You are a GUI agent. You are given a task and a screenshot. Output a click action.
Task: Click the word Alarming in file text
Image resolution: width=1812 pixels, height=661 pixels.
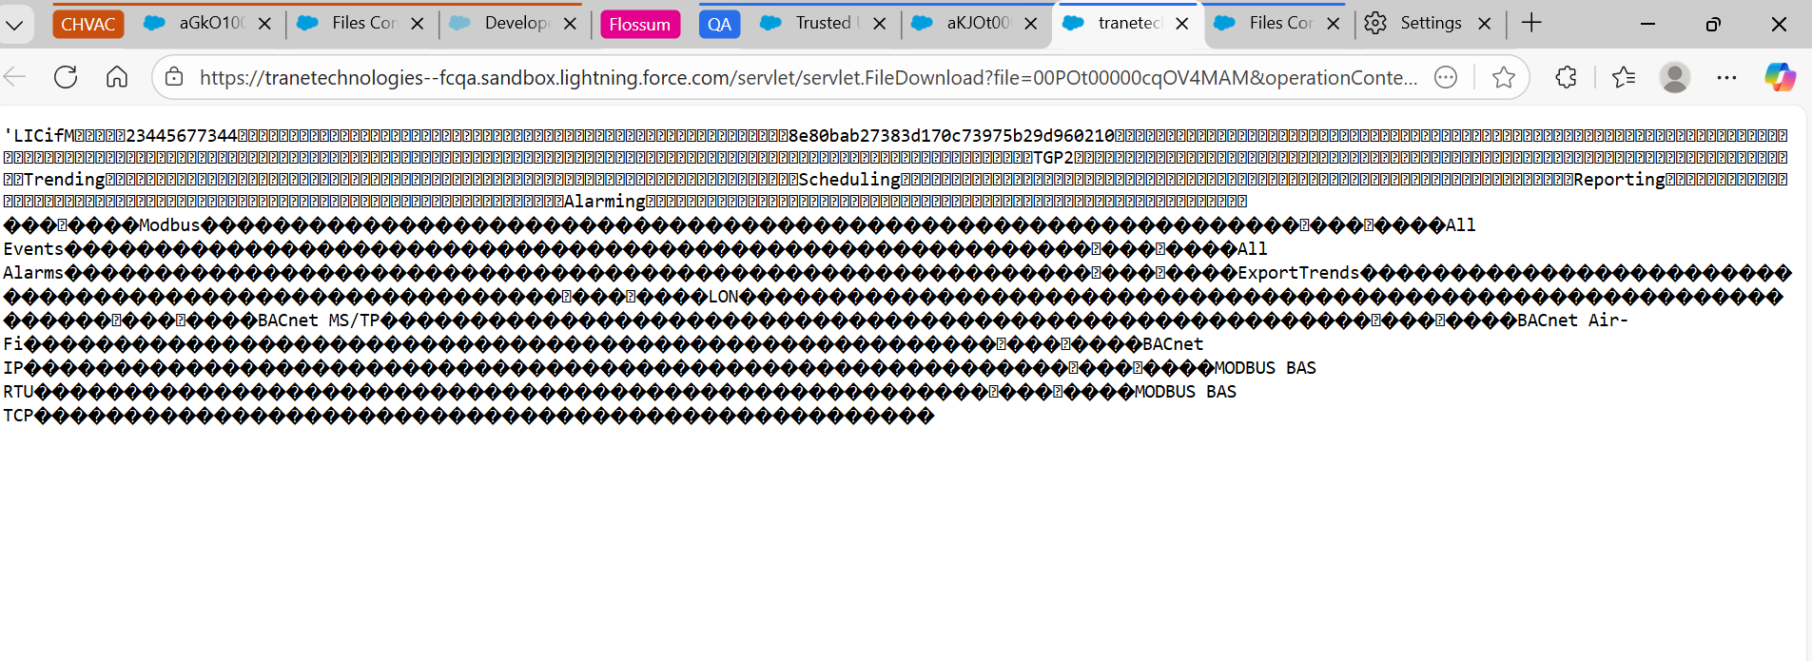[x=605, y=202]
